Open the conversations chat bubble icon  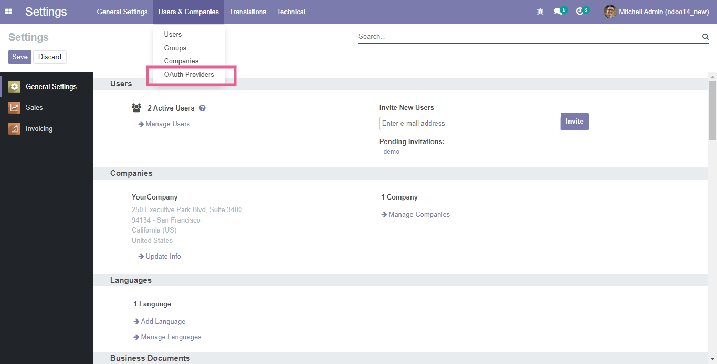pos(557,12)
